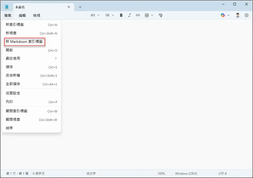Toggle bold formatting
253x178 pixels.
pos(121,15)
